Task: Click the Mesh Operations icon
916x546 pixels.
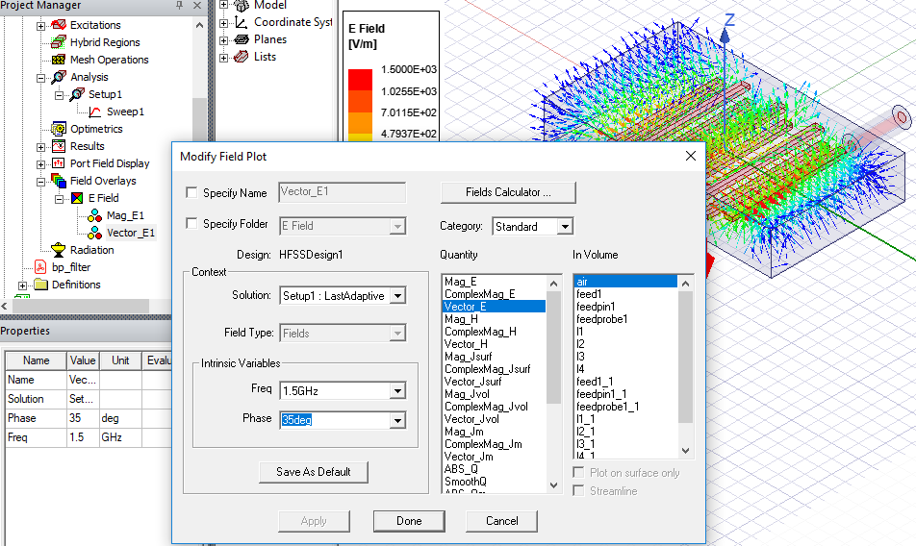Action: (59, 60)
